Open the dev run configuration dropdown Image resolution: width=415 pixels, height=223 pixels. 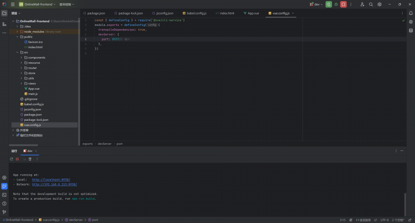point(316,4)
